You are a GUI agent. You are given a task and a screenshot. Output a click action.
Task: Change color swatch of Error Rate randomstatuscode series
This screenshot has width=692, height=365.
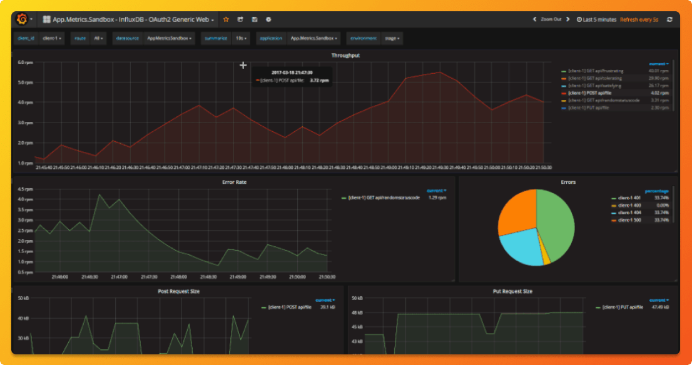tap(343, 198)
